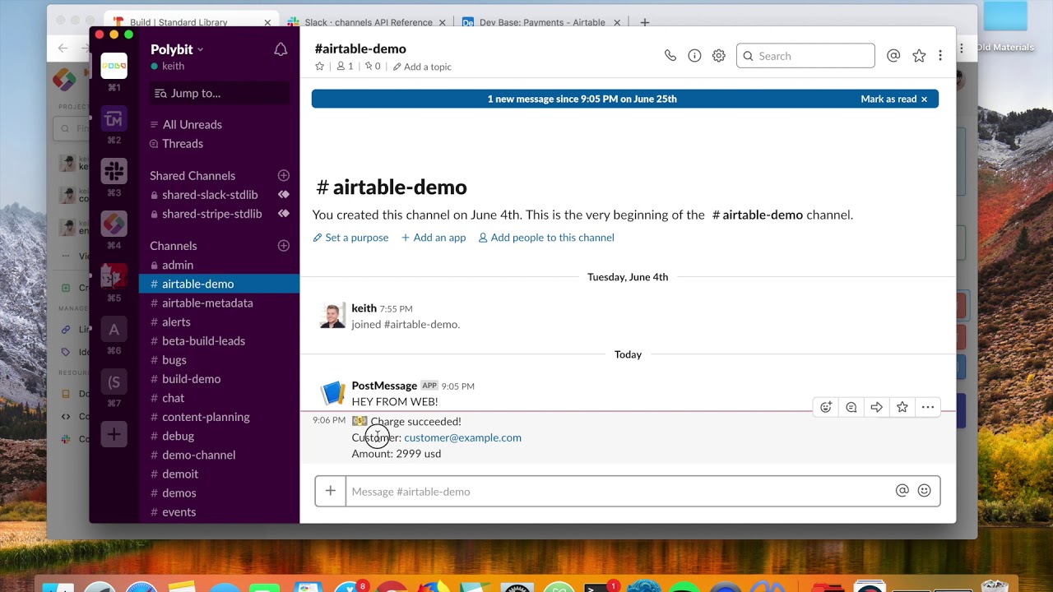Click Add an app link
1053x592 pixels.
pos(434,238)
